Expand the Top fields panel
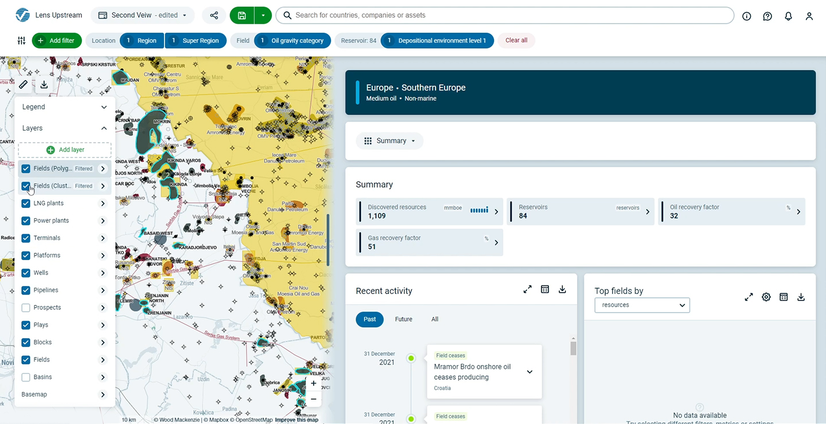Viewport: 826px width, 424px height. tap(749, 297)
